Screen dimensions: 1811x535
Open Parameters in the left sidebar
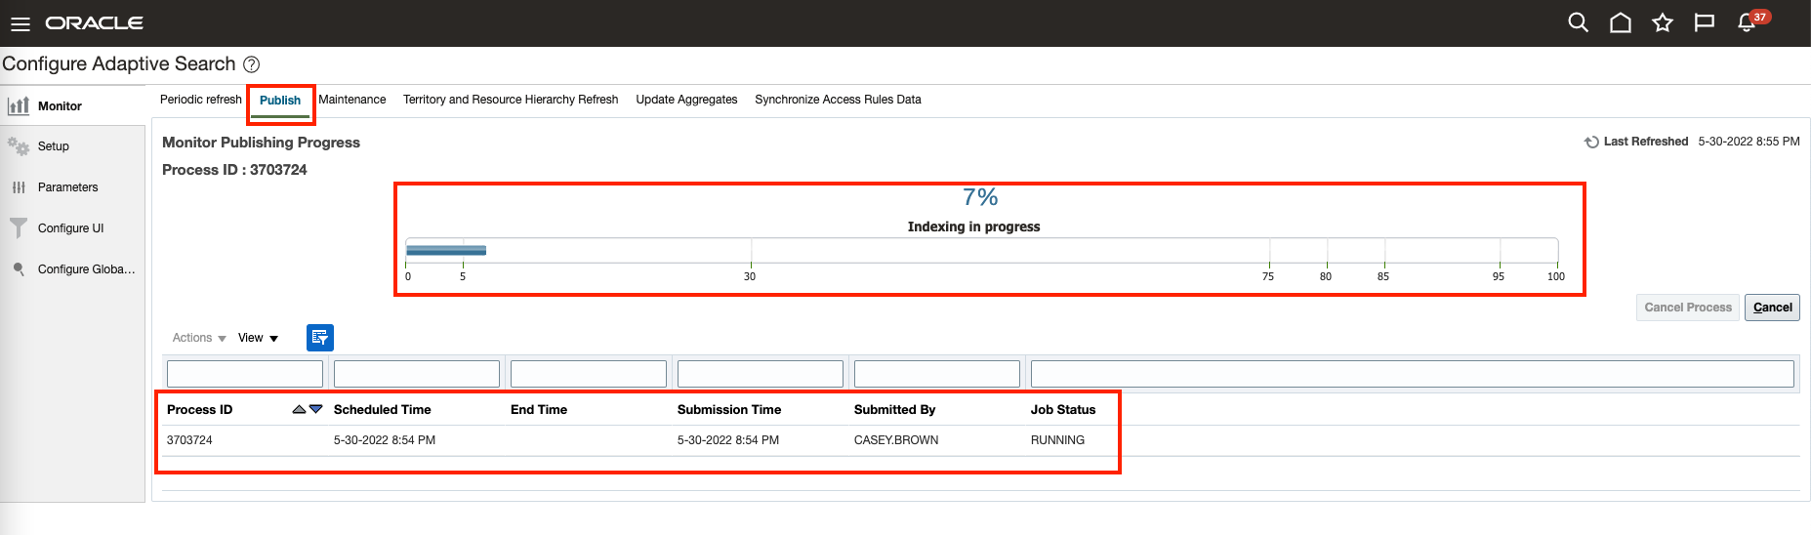[72, 187]
